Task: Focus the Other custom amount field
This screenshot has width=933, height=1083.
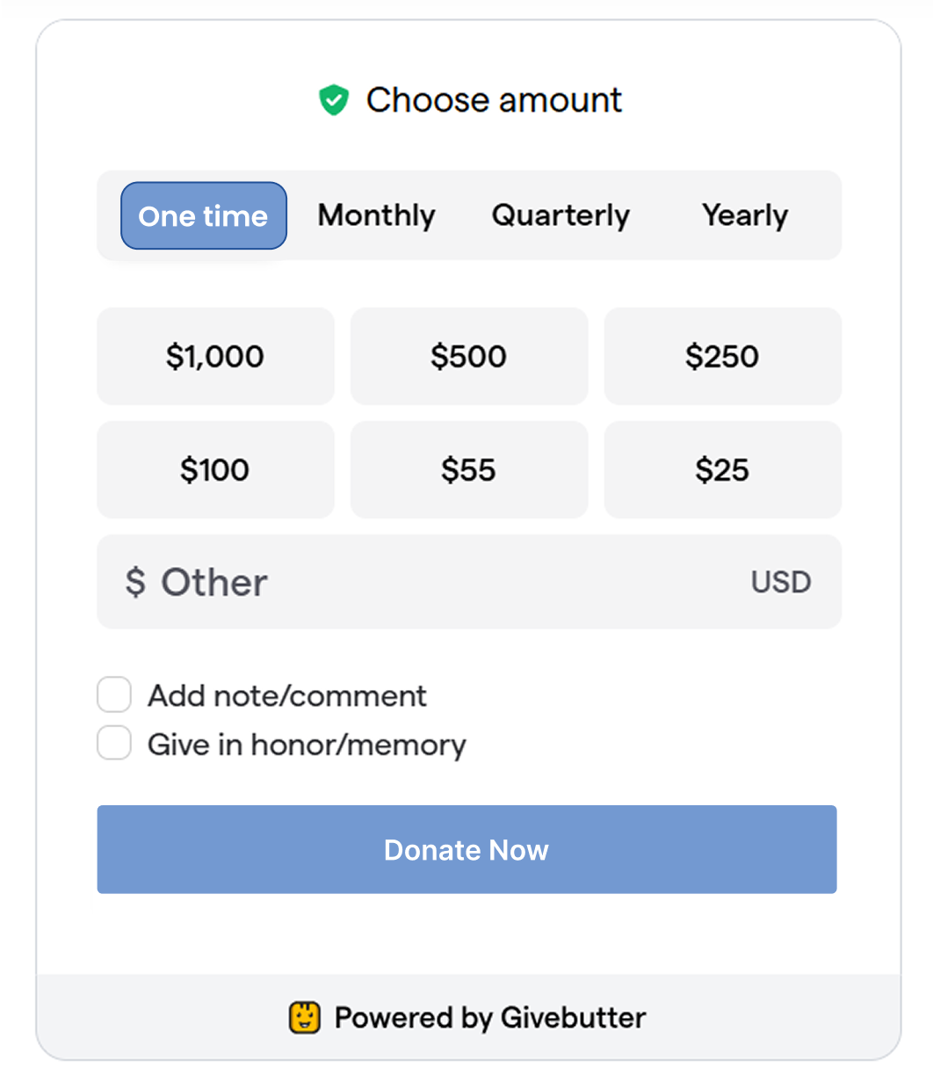Action: tap(439, 582)
